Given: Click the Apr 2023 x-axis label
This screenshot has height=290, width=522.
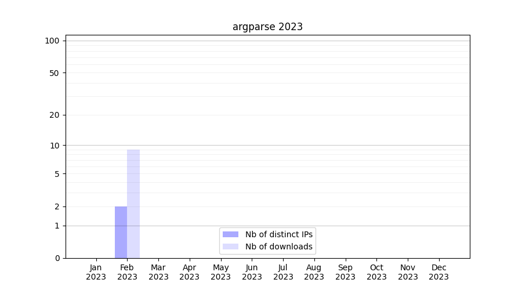Looking at the screenshot, I should 190,272.
